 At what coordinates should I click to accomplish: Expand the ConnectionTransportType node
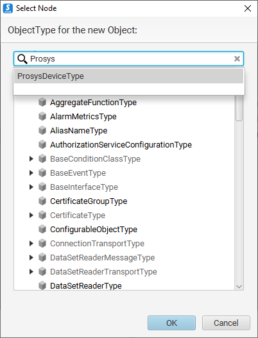(x=31, y=243)
